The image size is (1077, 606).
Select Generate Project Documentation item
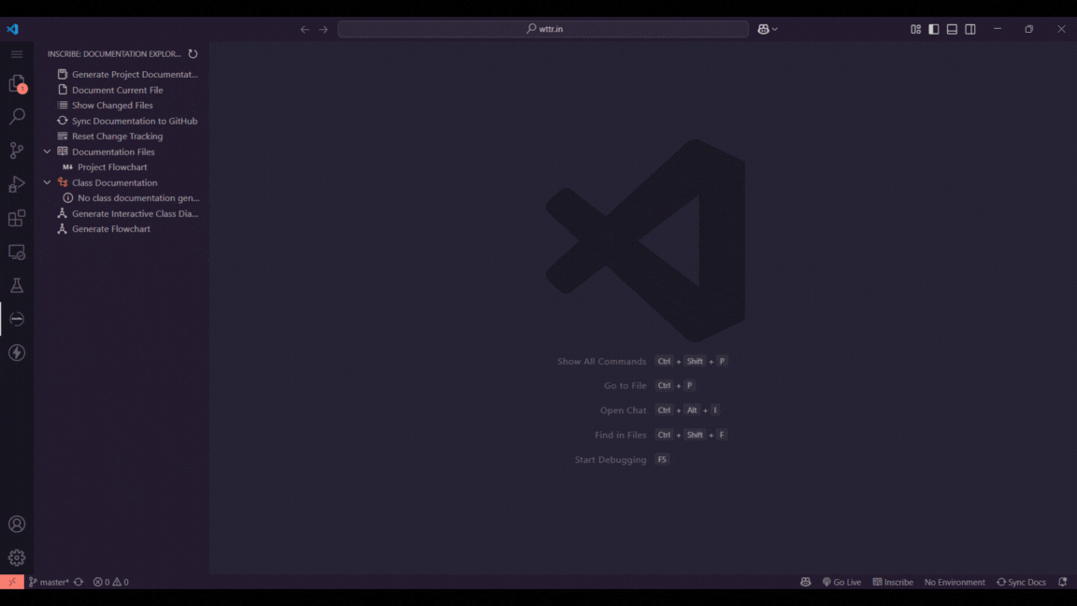click(x=122, y=74)
